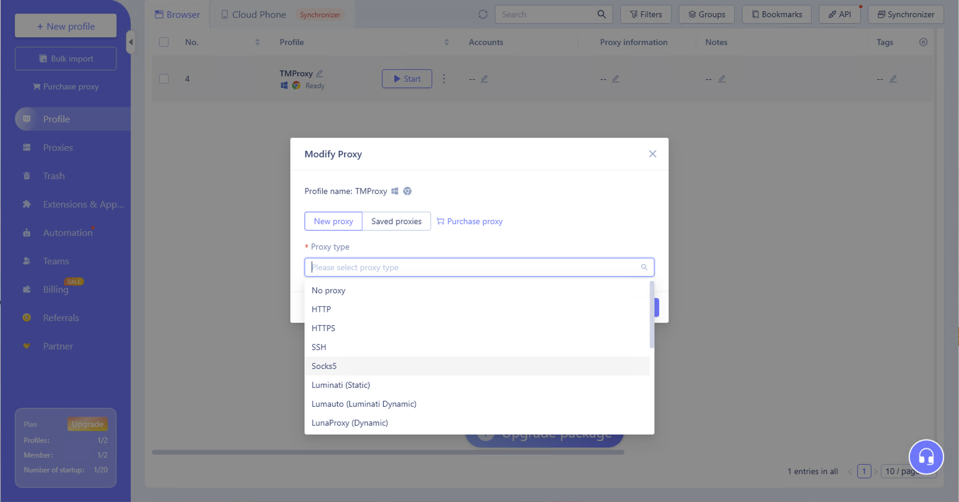Open the three-dot more options menu
The height and width of the screenshot is (502, 959).
click(x=444, y=79)
